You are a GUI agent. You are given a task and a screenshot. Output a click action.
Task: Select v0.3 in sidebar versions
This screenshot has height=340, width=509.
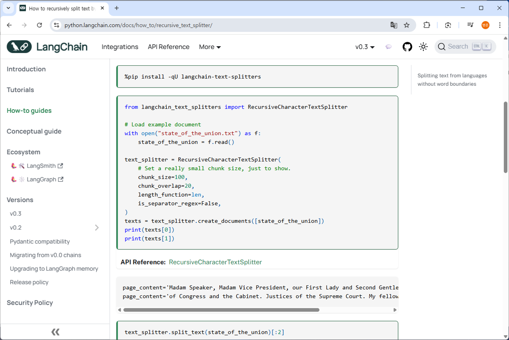[x=16, y=214]
